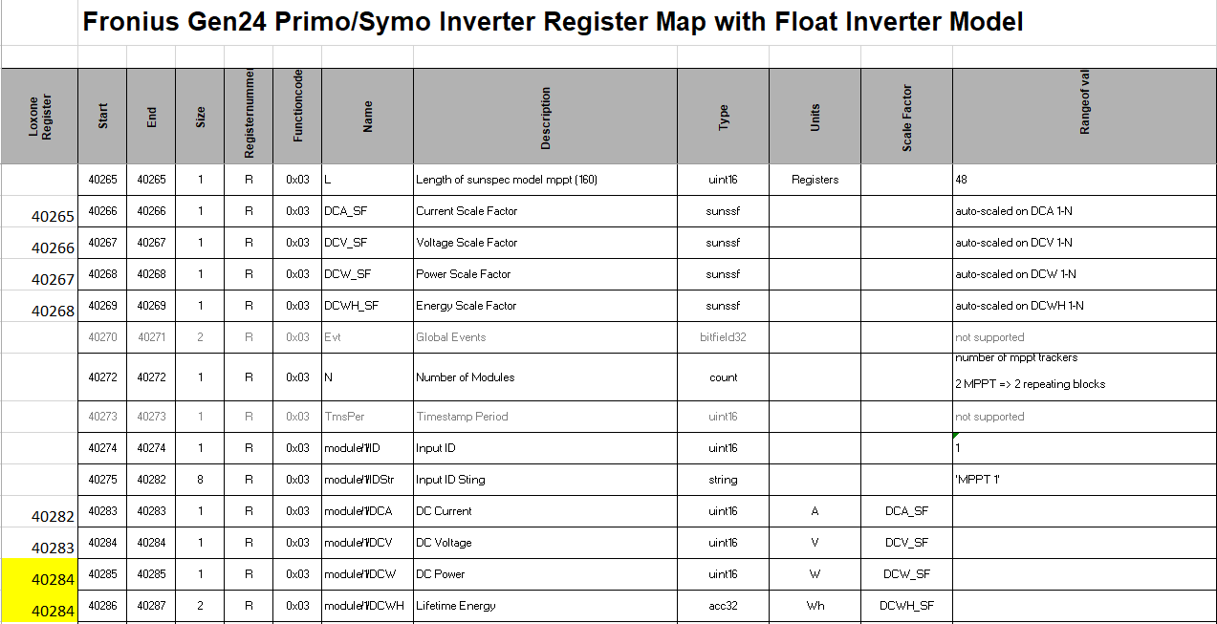
Task: Select the Loxone Register column header
Action: tap(40, 117)
